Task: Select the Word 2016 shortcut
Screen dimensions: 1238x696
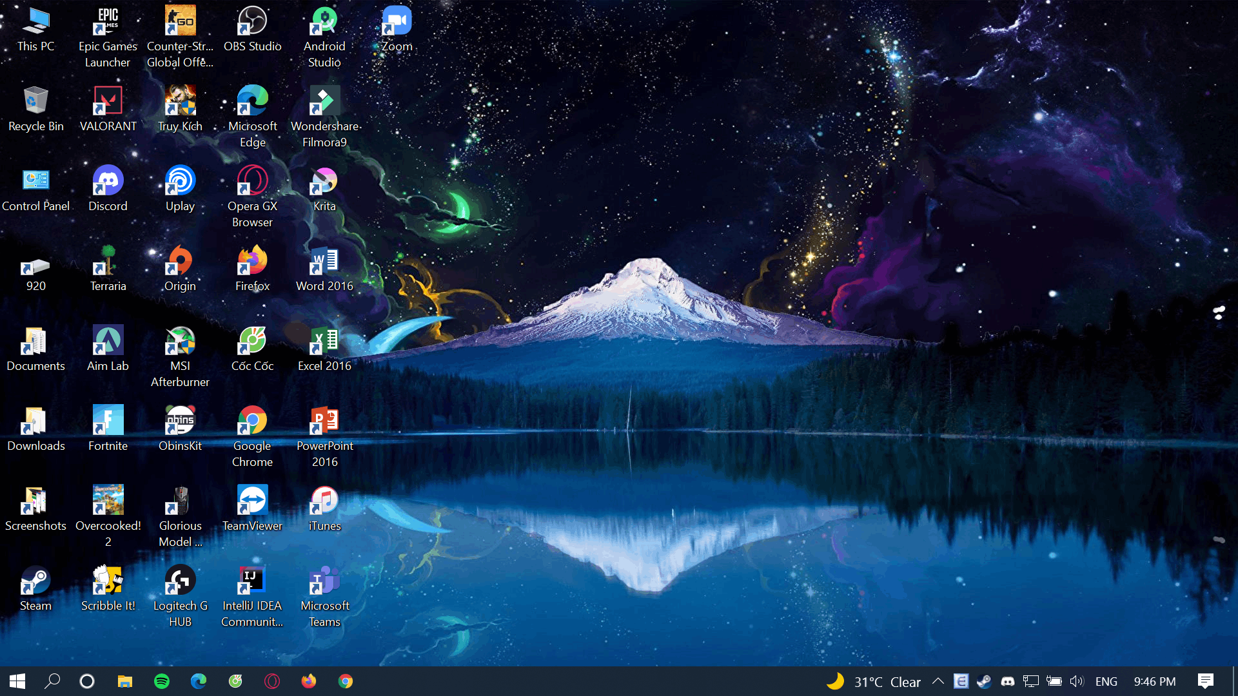Action: click(324, 269)
